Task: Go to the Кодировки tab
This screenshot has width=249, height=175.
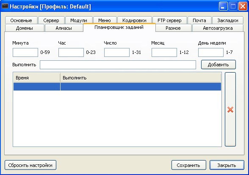Action: pyautogui.click(x=134, y=20)
